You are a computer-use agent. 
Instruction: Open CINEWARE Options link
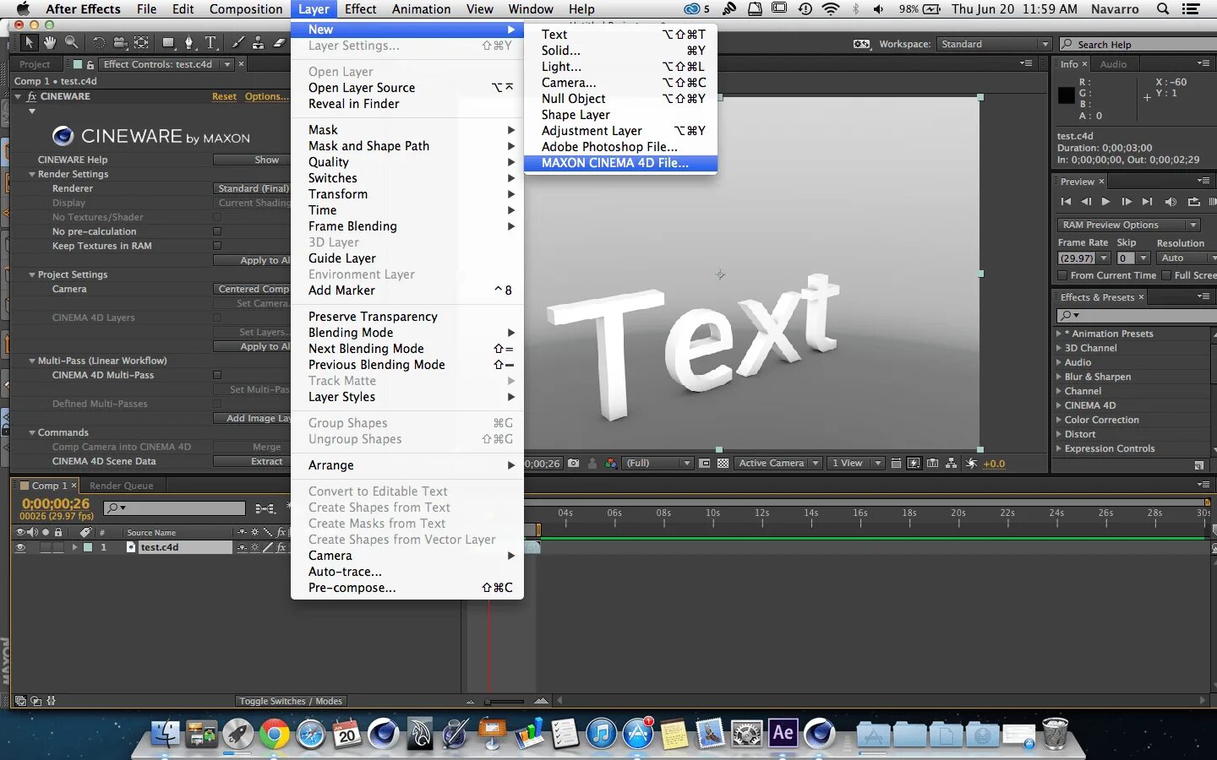[x=265, y=96]
